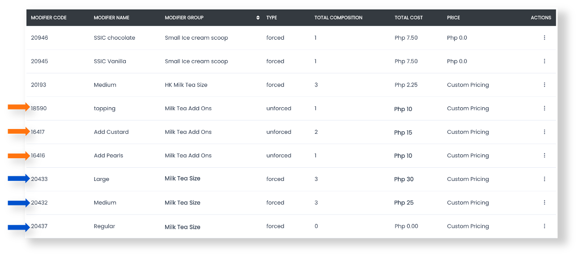The width and height of the screenshot is (579, 257).
Task: Click modifier code 18590
Action: click(x=39, y=109)
